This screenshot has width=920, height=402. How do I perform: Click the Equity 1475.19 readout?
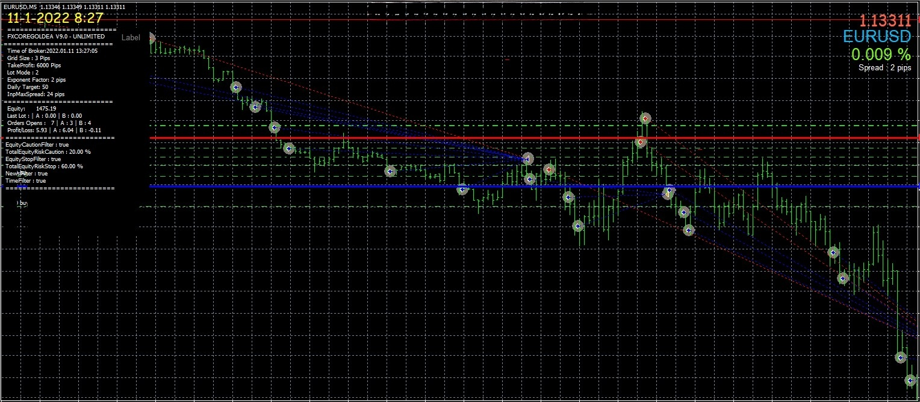click(31, 109)
